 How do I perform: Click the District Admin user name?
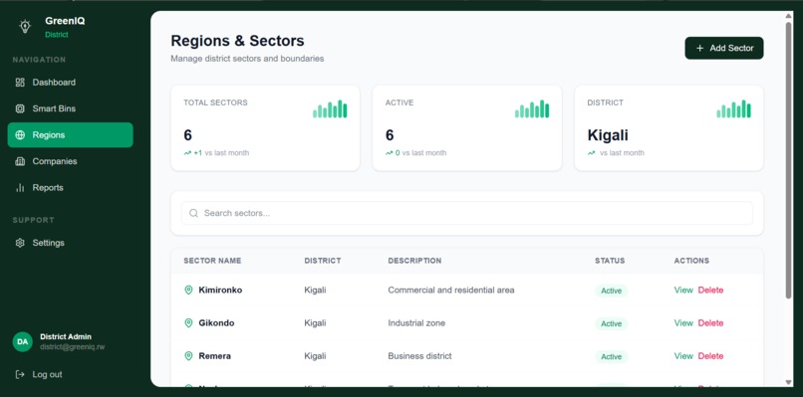point(66,336)
